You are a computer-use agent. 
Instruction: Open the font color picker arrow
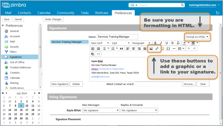(189, 43)
